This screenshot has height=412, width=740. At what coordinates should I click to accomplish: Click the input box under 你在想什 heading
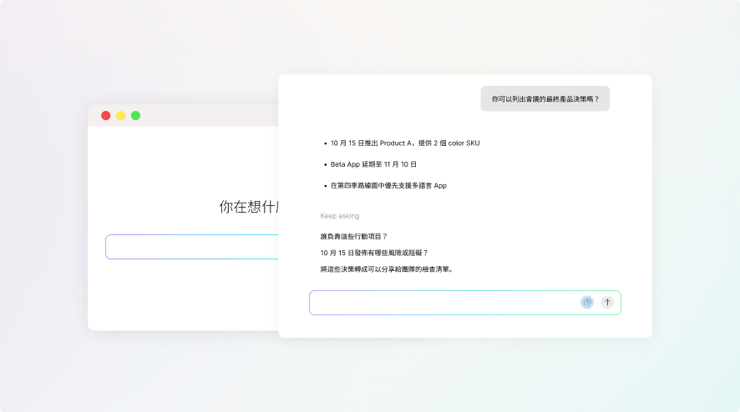click(192, 247)
